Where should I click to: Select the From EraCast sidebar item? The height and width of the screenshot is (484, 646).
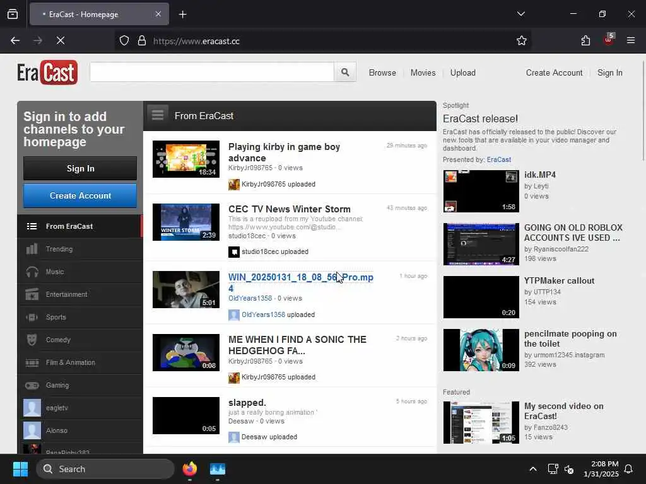tap(80, 226)
